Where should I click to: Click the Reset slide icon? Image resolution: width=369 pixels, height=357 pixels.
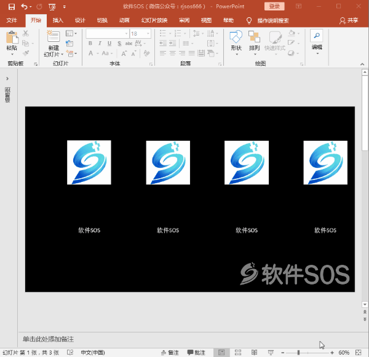tap(69, 44)
